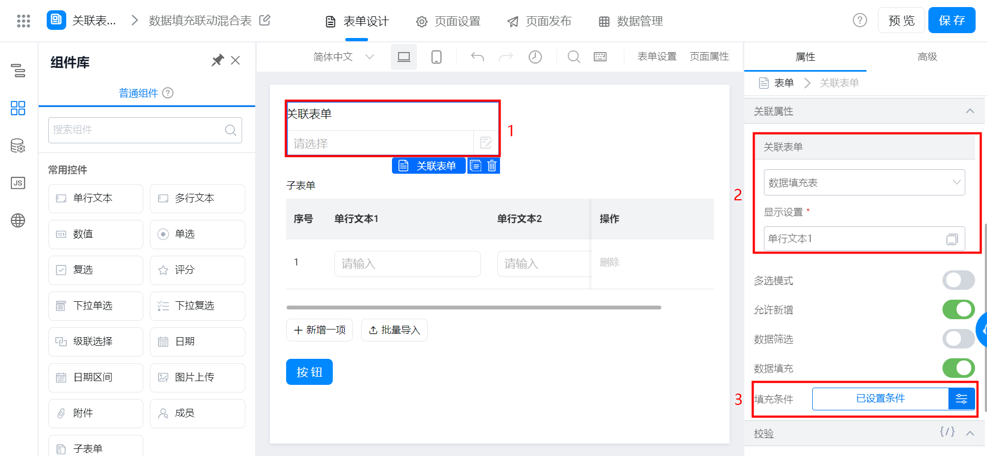Open fill condition settings slider icon

pyautogui.click(x=961, y=399)
